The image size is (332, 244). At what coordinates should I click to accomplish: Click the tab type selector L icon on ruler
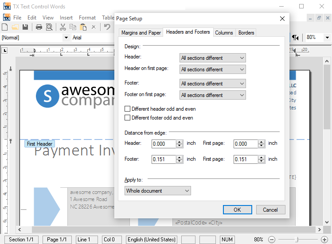(5, 50)
